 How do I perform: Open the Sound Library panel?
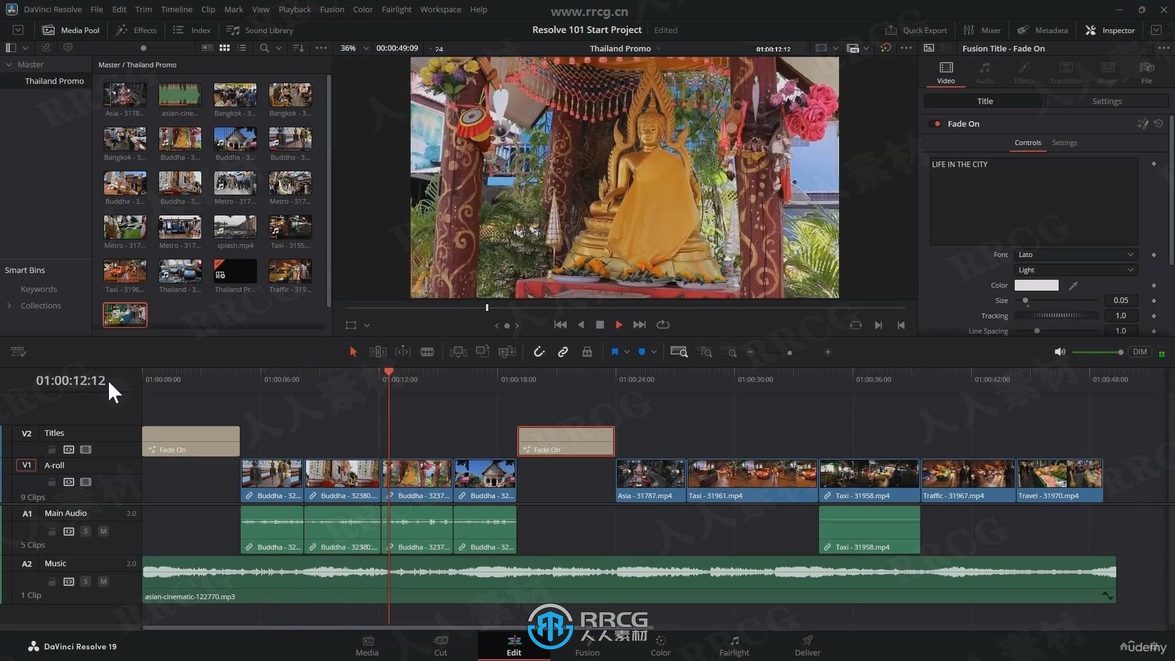point(260,30)
